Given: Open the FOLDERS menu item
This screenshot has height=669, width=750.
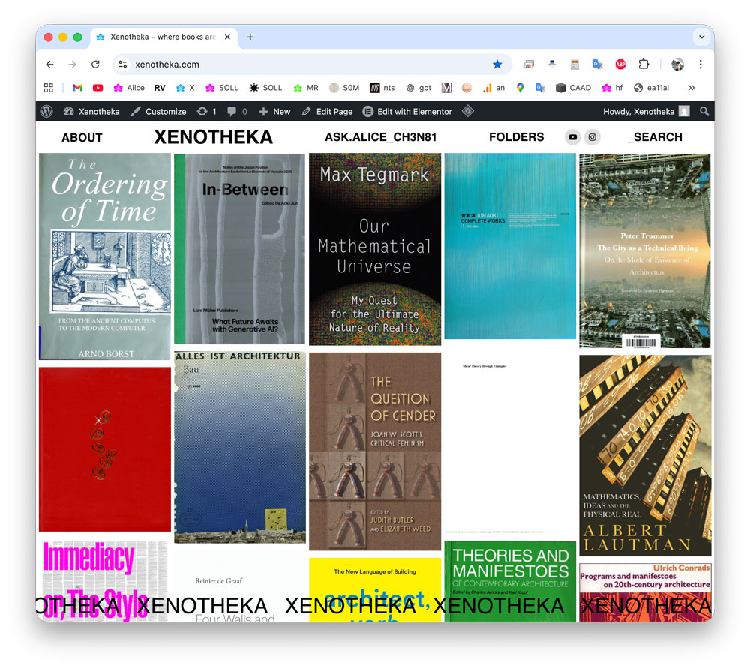Looking at the screenshot, I should click(516, 137).
